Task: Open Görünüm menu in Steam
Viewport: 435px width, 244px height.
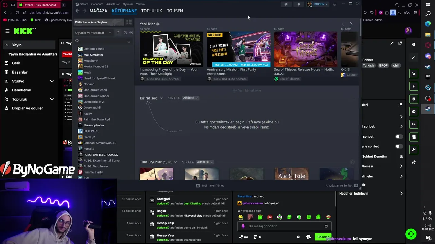Action: click(97, 4)
